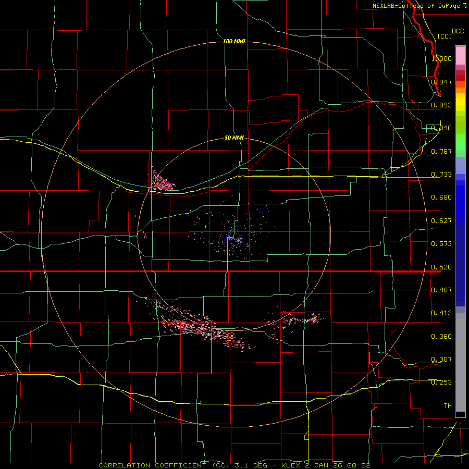469x469 pixels.
Task: Click the blue clutter cluster at the radar center
Action: [x=235, y=239]
